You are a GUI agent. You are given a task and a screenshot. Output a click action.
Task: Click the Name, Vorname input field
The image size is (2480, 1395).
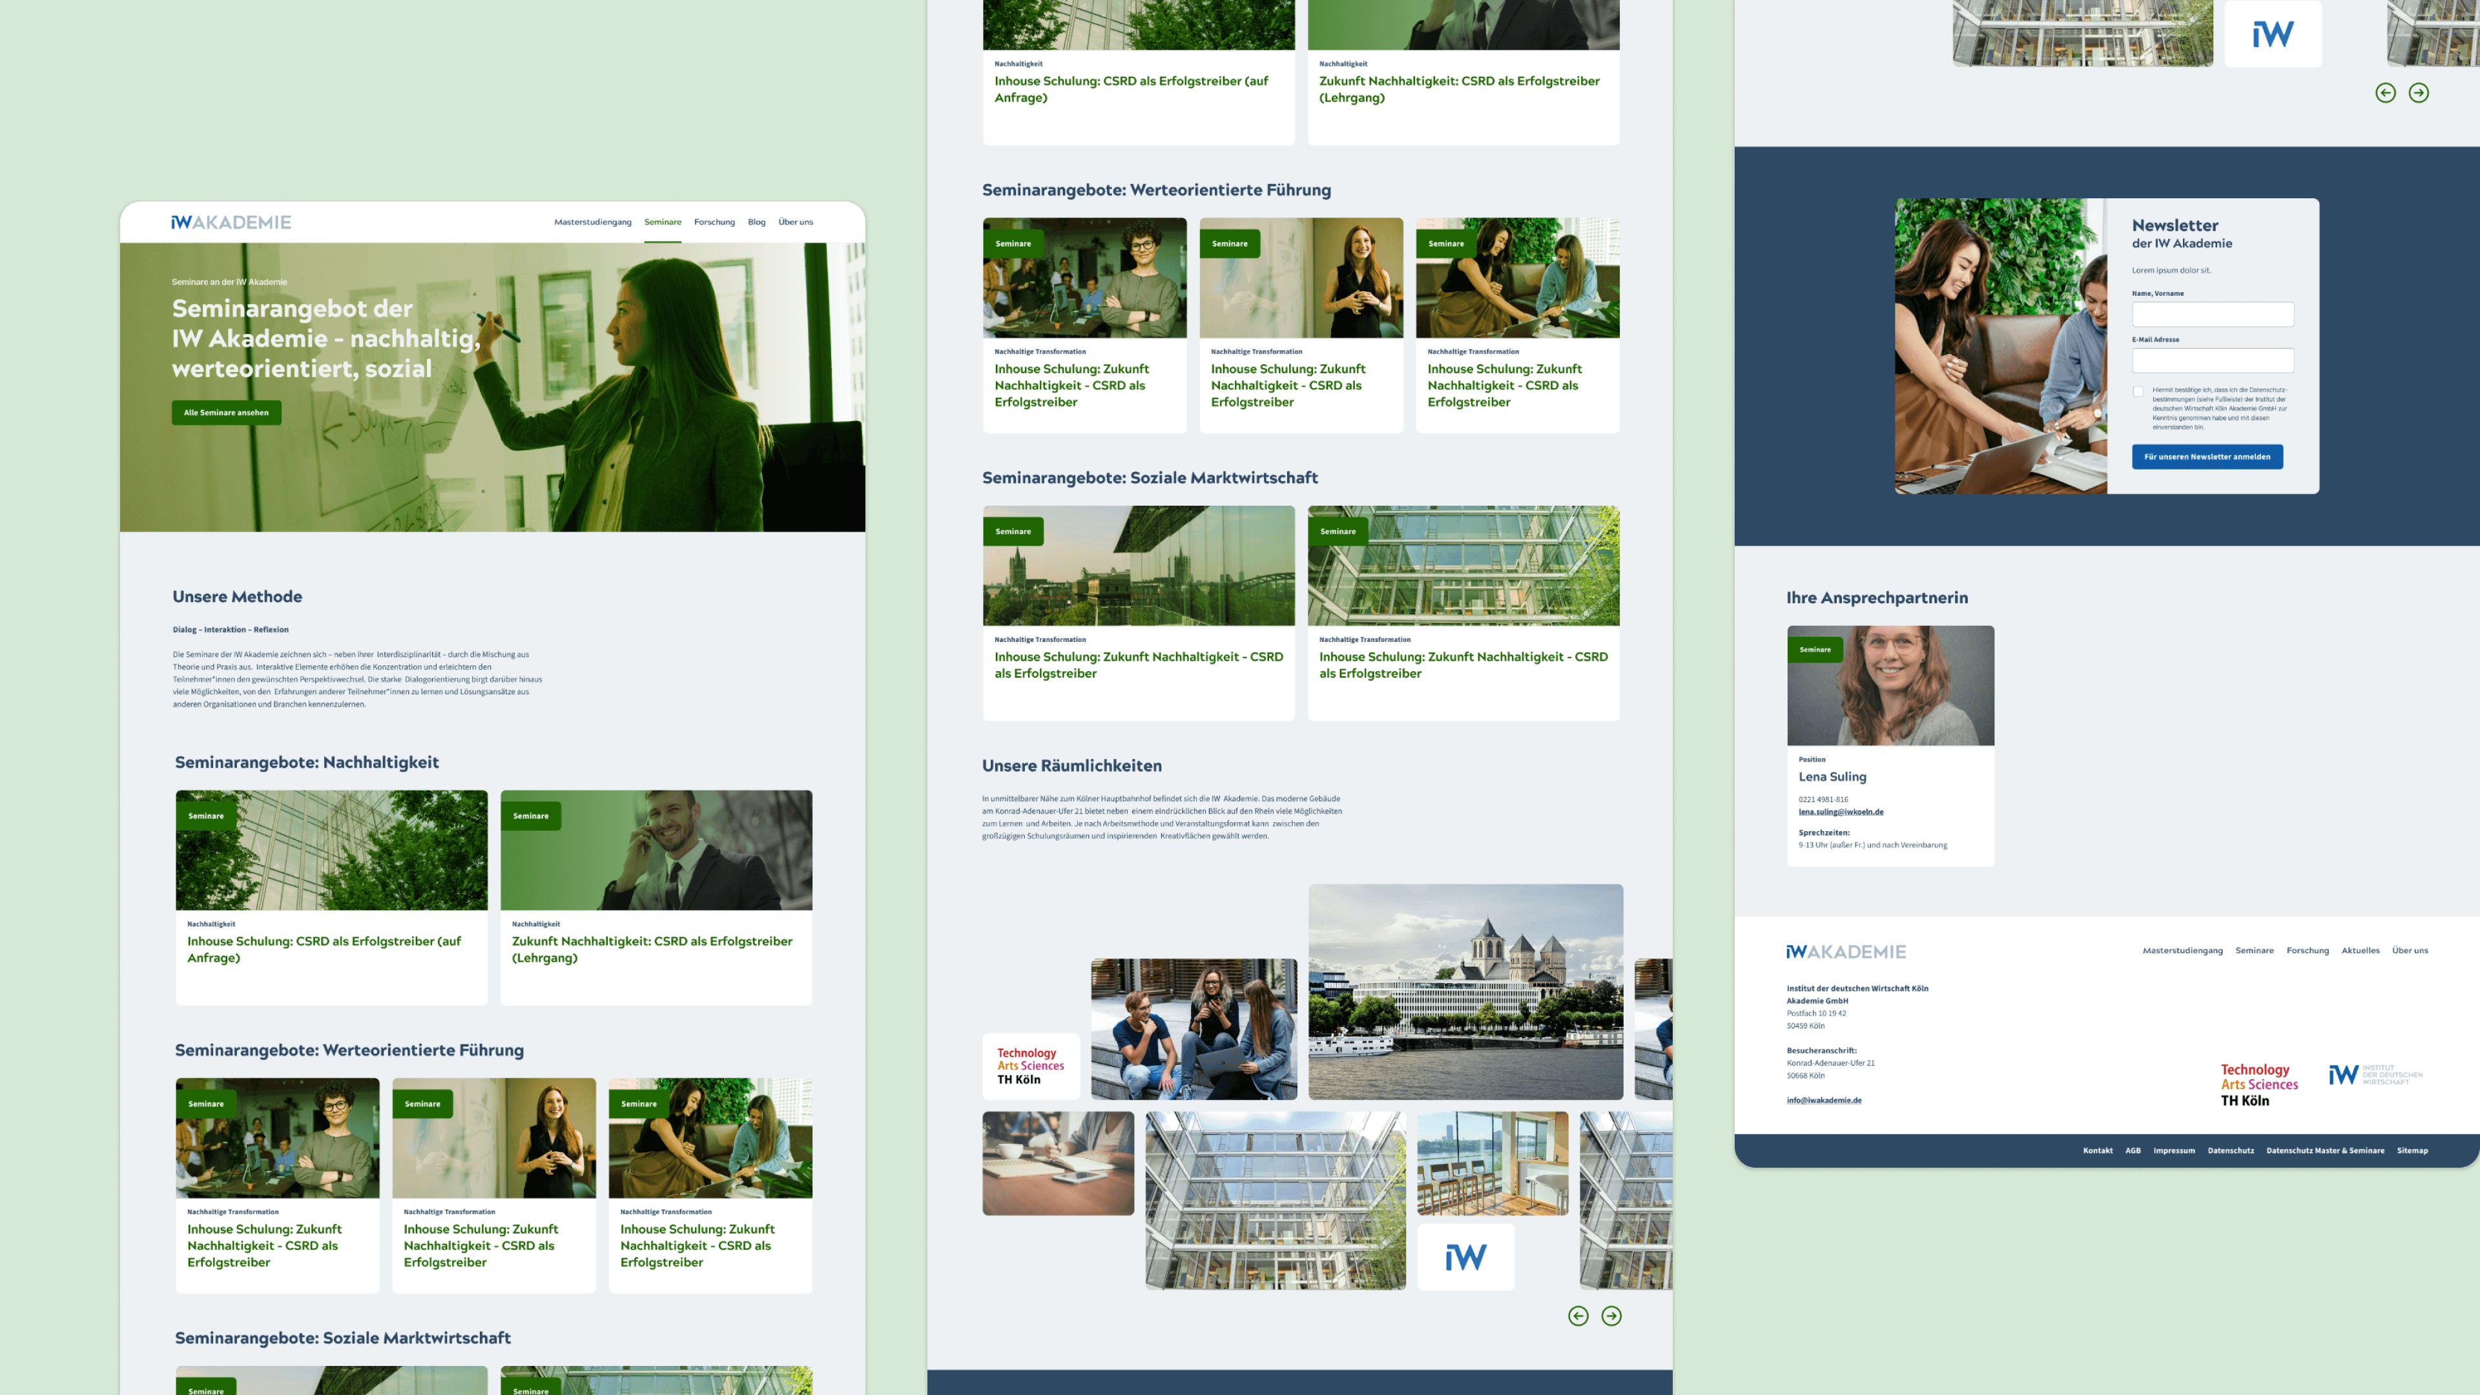tap(2213, 314)
